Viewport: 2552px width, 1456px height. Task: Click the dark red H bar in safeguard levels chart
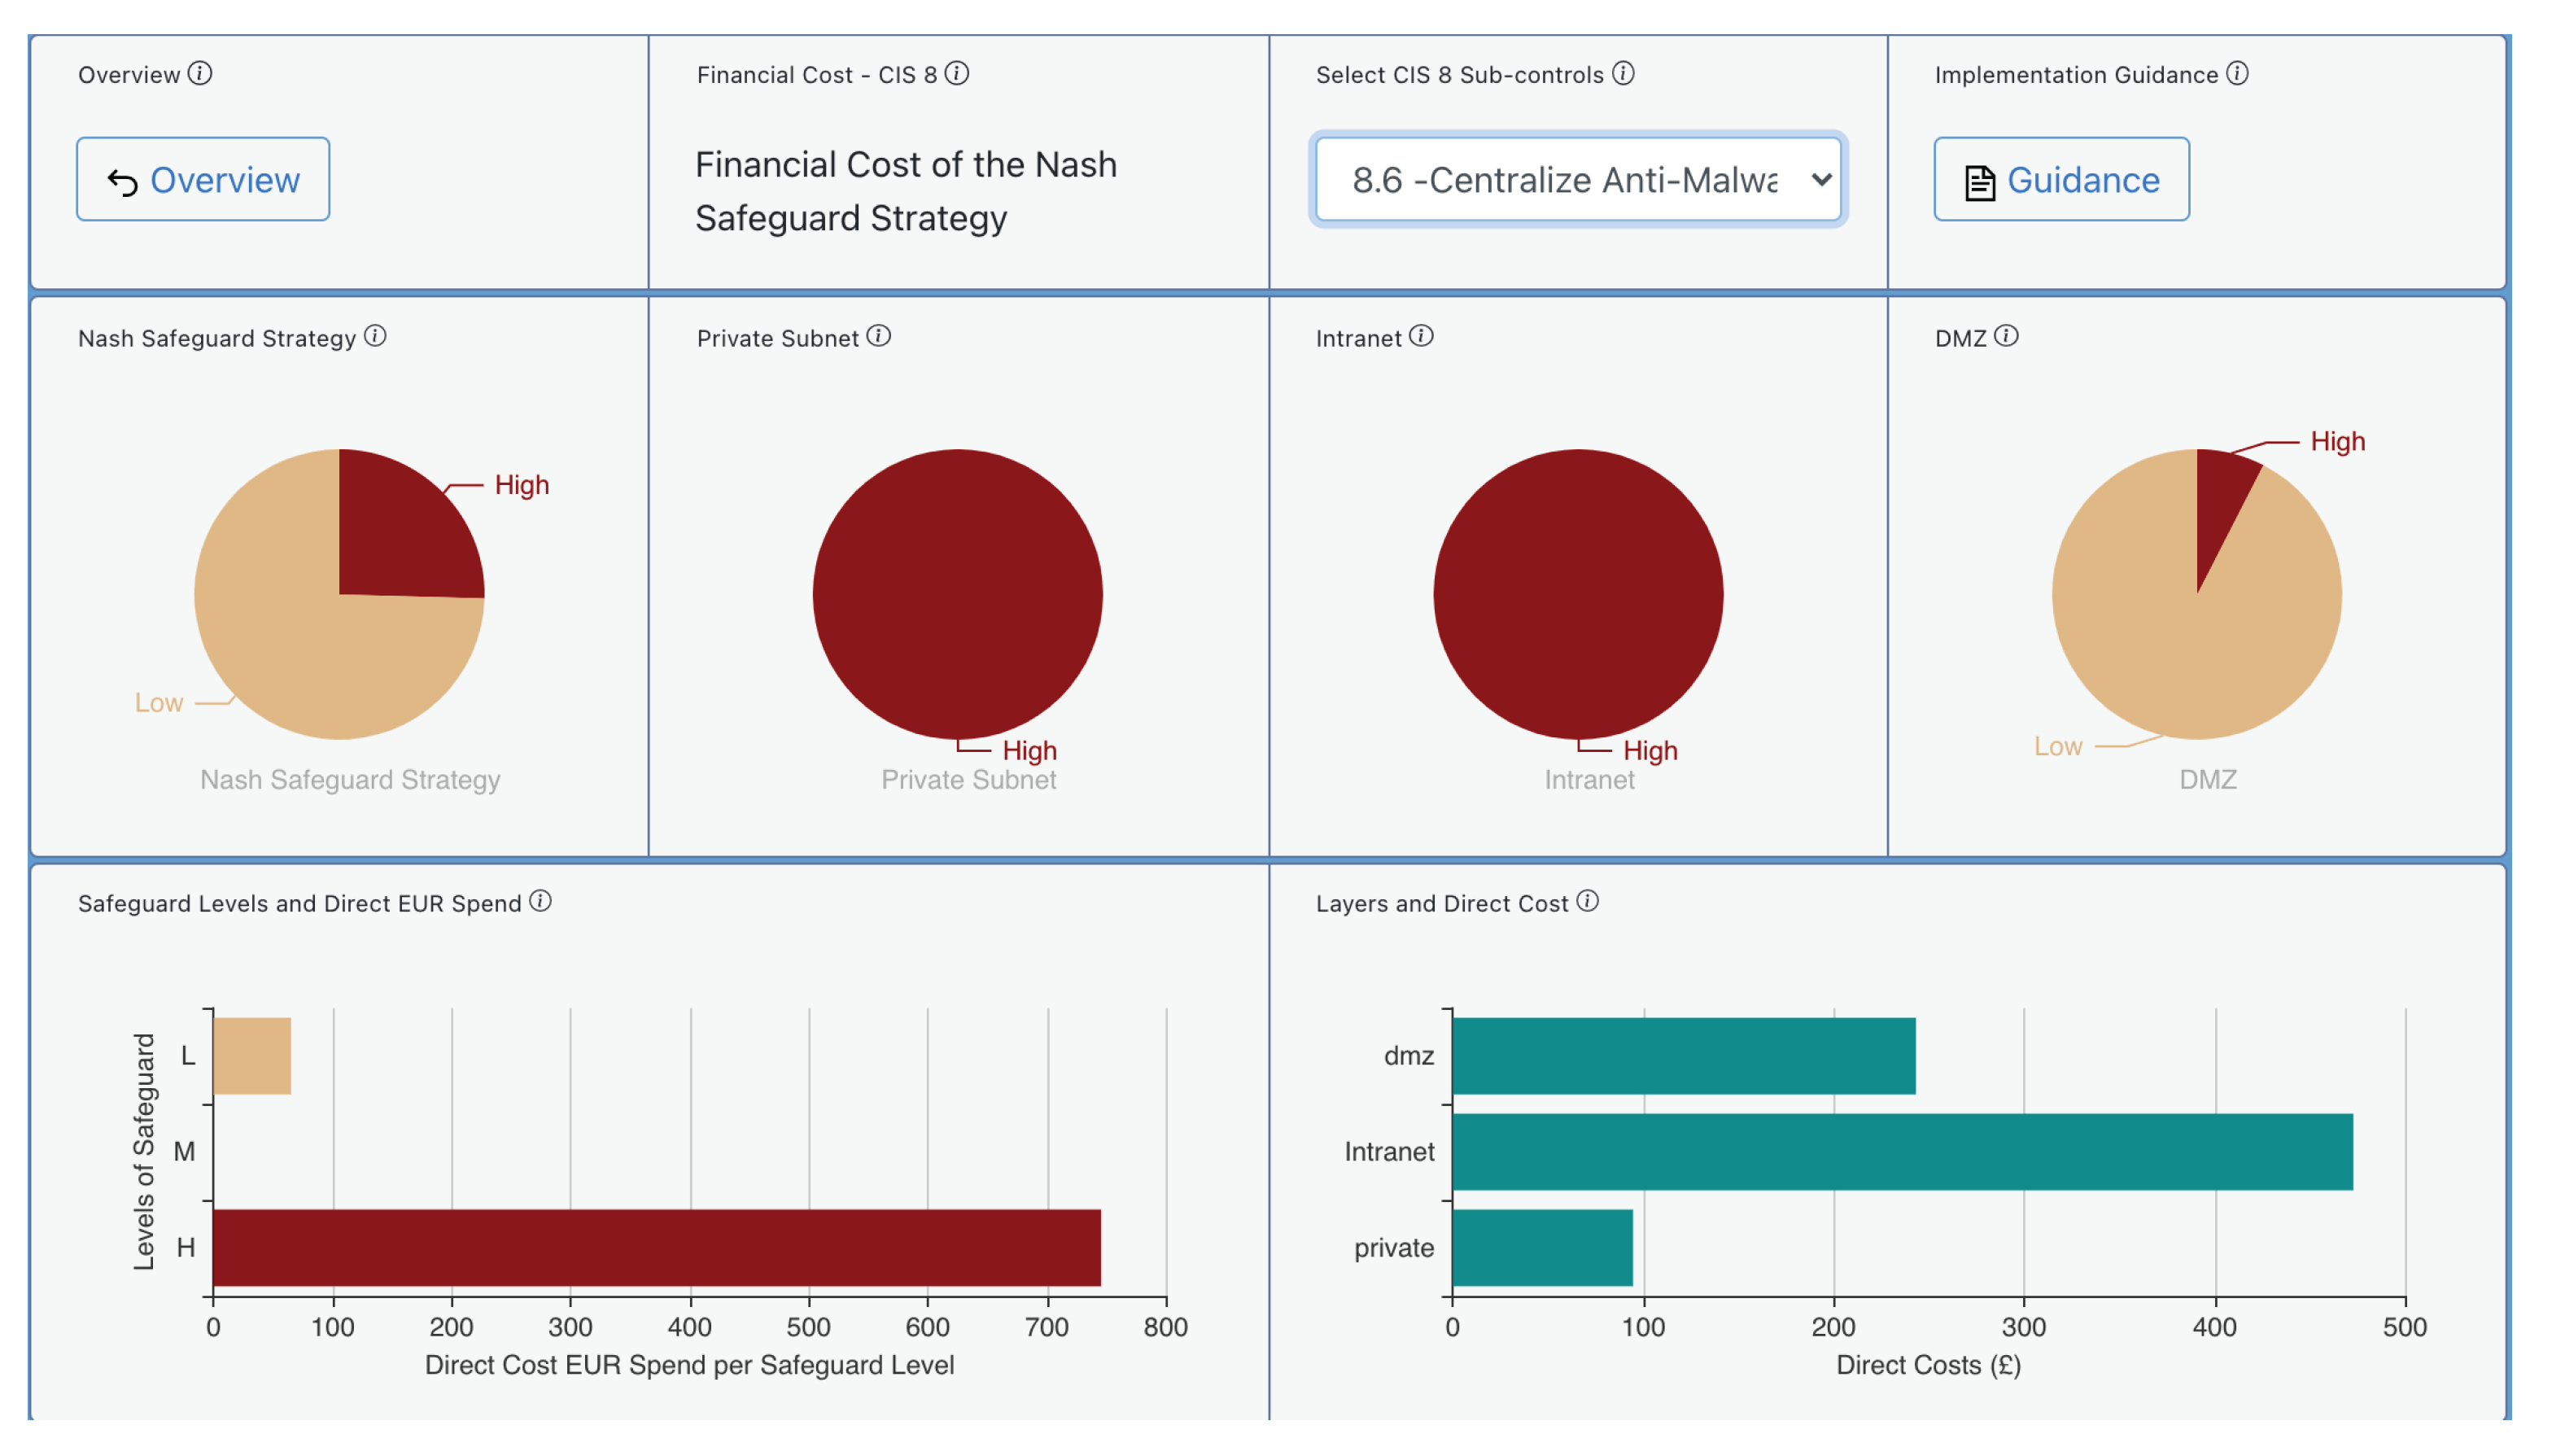click(656, 1247)
